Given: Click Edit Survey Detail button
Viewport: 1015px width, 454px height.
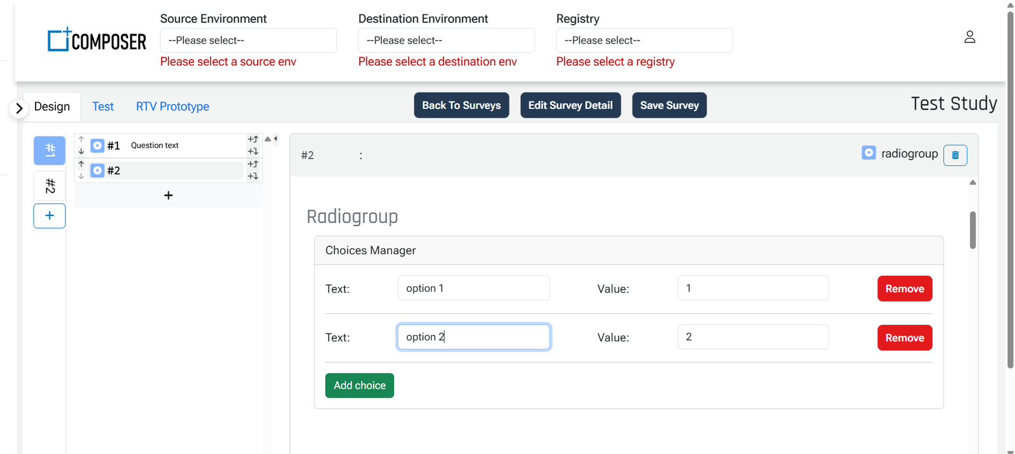Looking at the screenshot, I should 570,105.
